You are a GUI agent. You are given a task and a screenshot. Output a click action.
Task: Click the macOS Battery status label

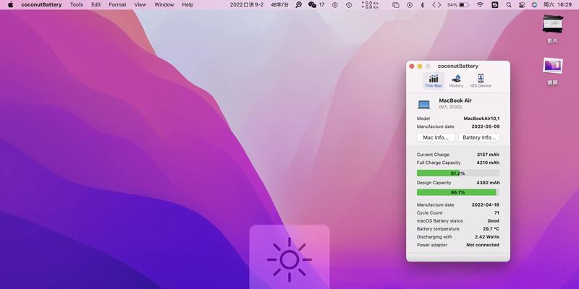pos(440,221)
